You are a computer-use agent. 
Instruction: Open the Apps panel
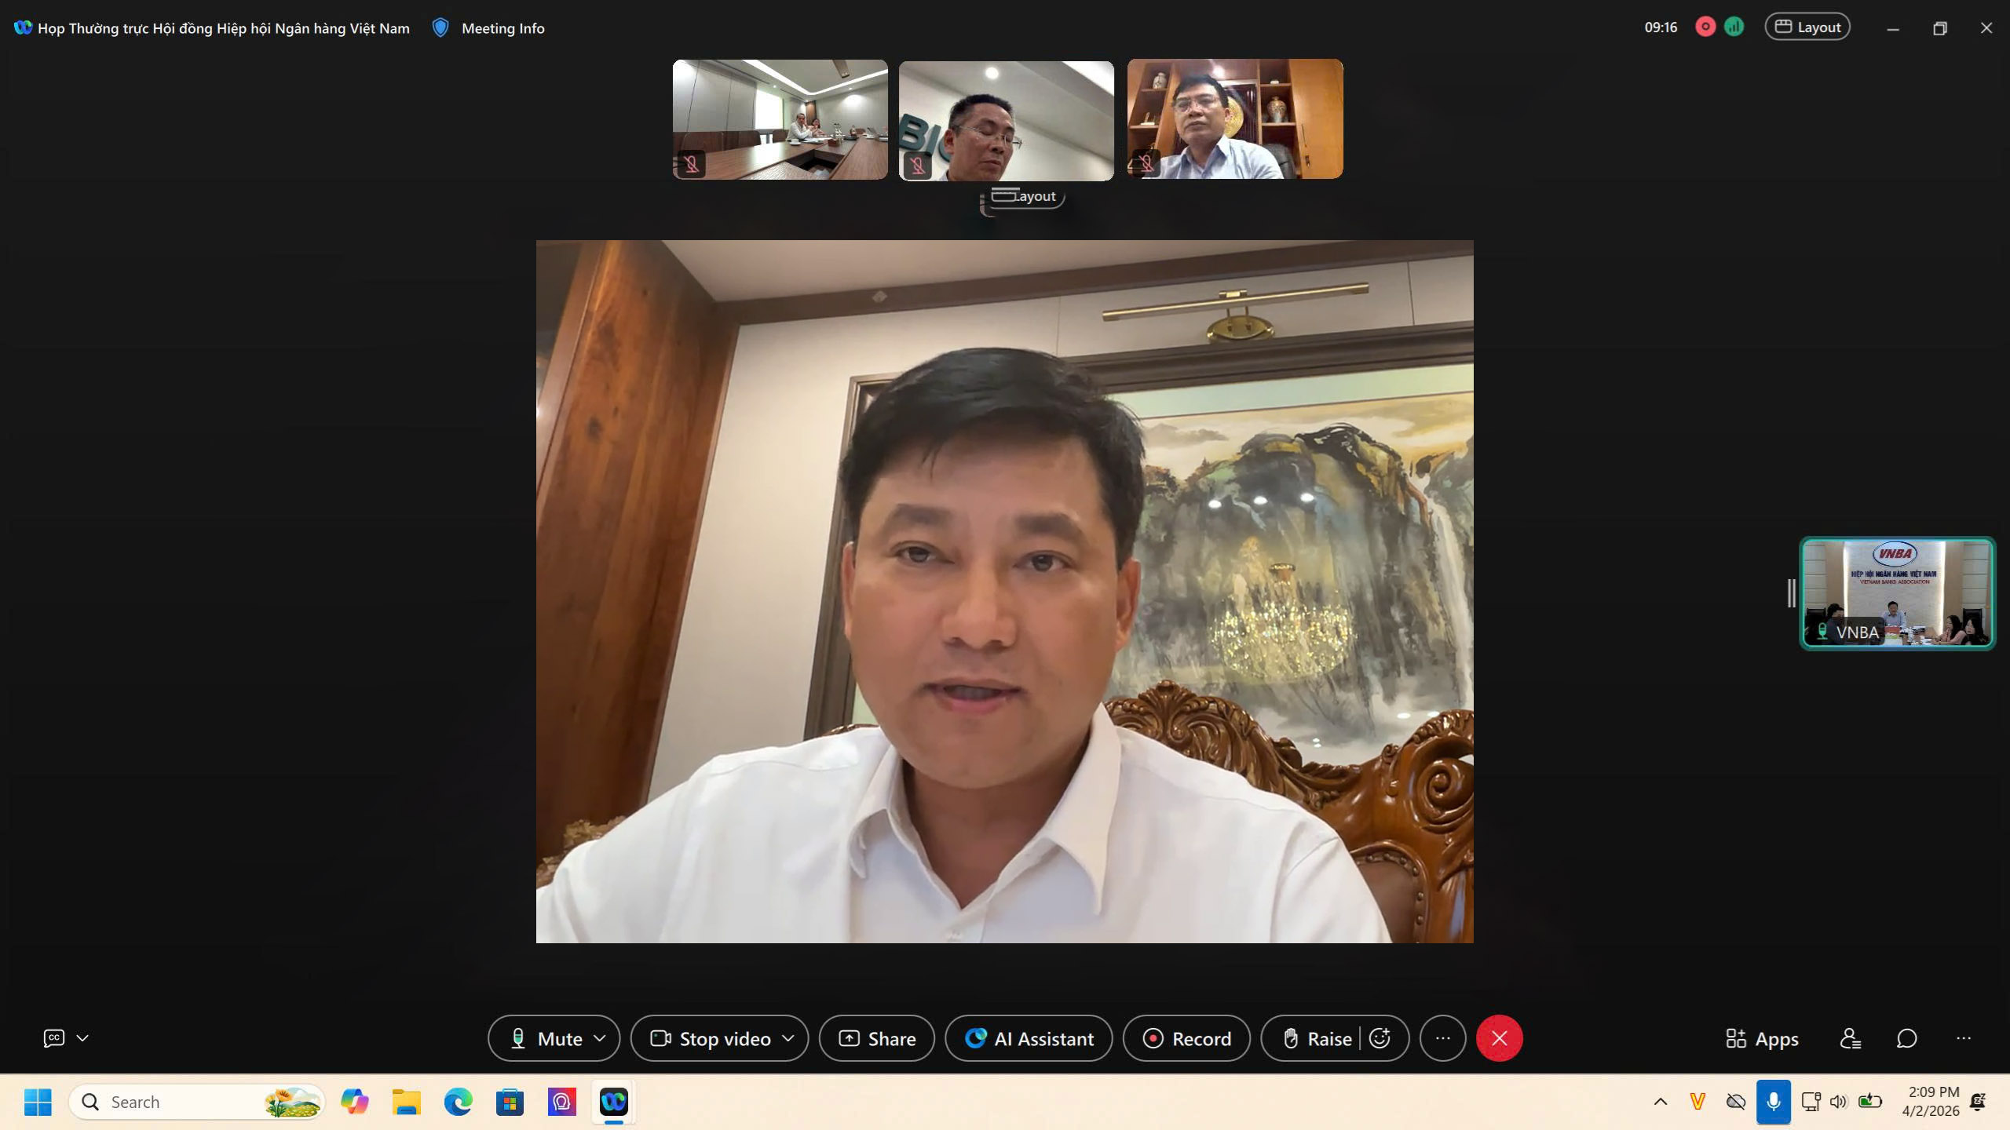(1762, 1039)
